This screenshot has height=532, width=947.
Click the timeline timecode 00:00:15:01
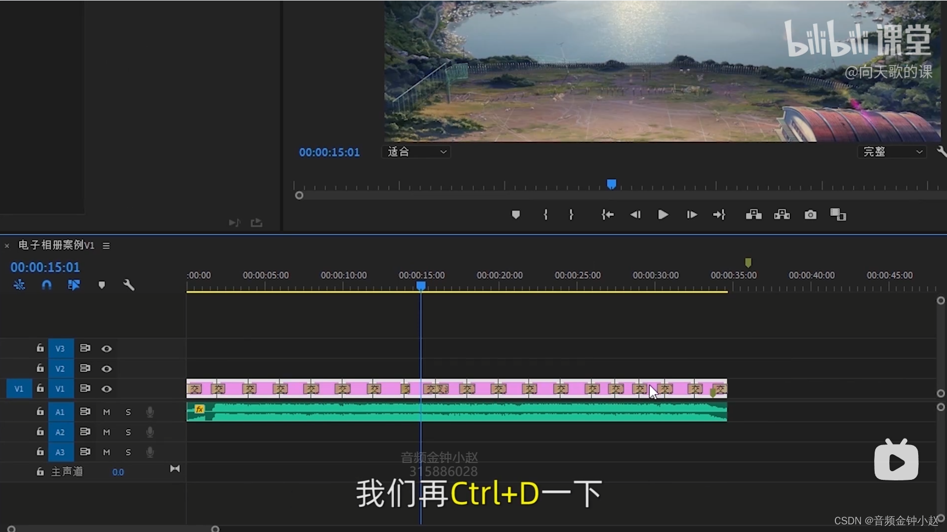45,267
